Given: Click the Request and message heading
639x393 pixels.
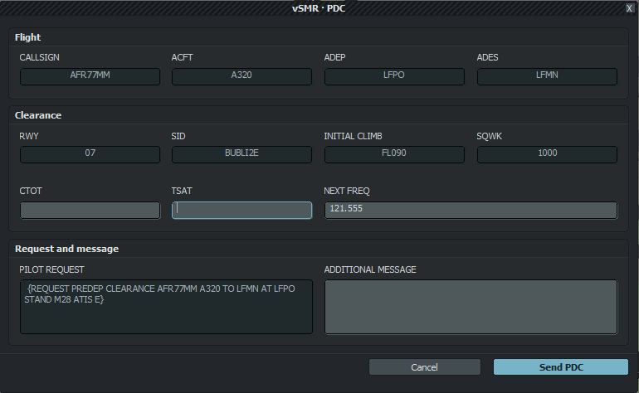Looking at the screenshot, I should (67, 249).
